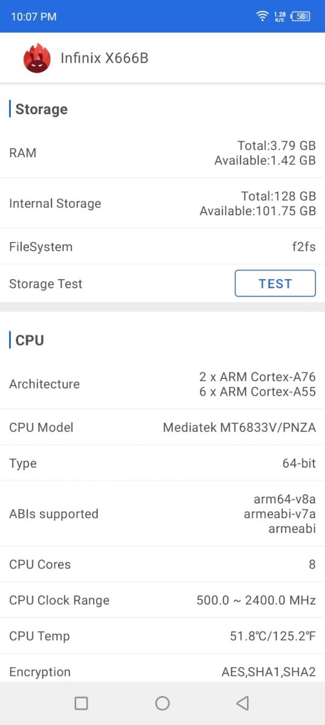Tap the battery level indicator
Image resolution: width=325 pixels, height=725 pixels.
click(300, 16)
